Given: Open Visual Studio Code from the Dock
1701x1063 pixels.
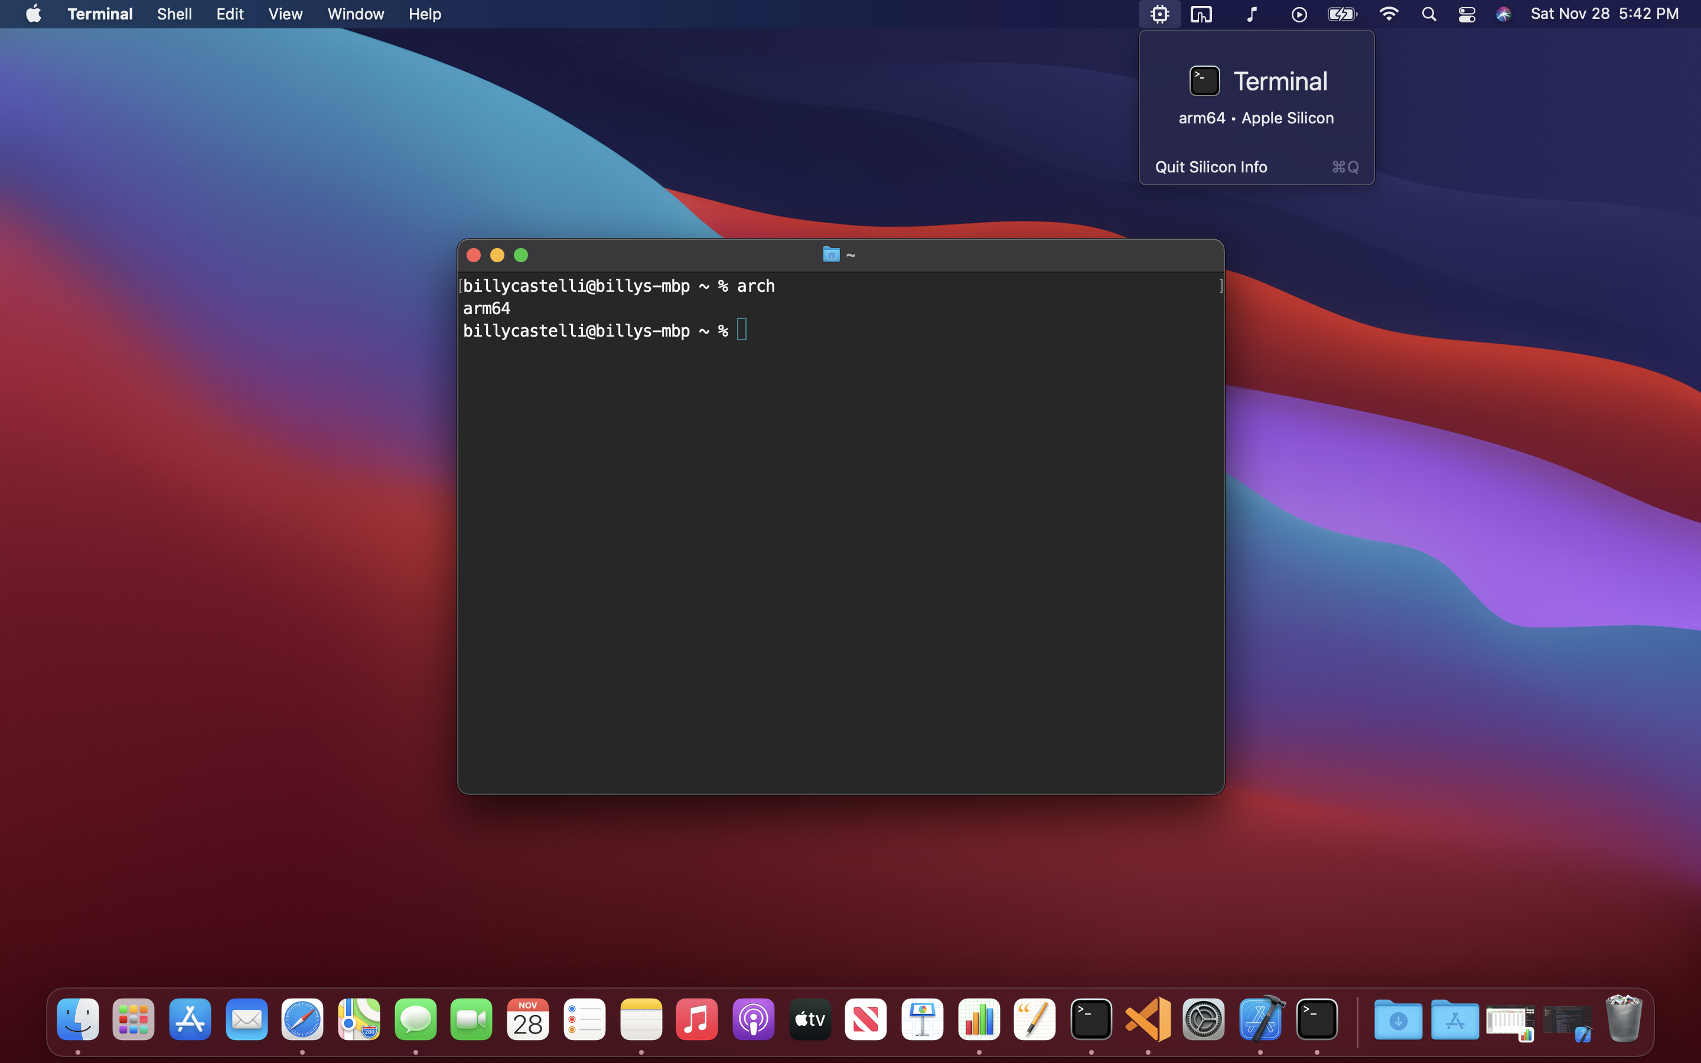Looking at the screenshot, I should pyautogui.click(x=1147, y=1019).
